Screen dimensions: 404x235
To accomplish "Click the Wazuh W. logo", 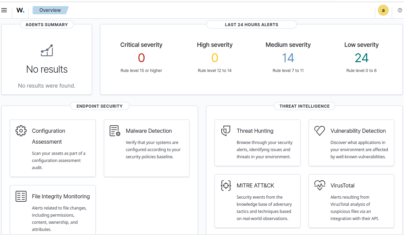I will 20,10.
